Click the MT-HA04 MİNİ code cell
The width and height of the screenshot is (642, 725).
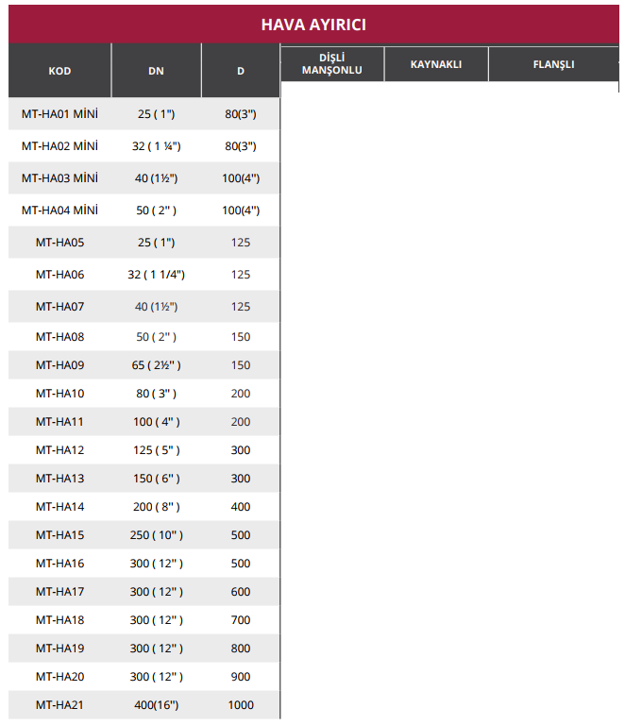point(59,211)
